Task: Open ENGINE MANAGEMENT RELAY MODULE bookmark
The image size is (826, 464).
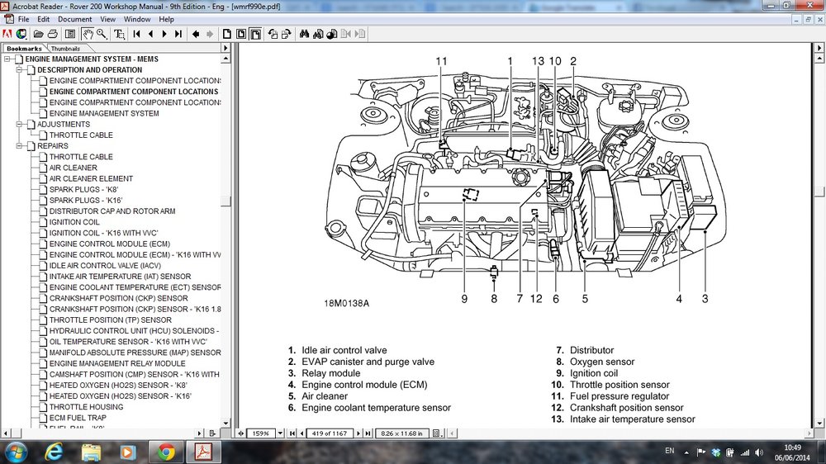Action: coord(117,363)
